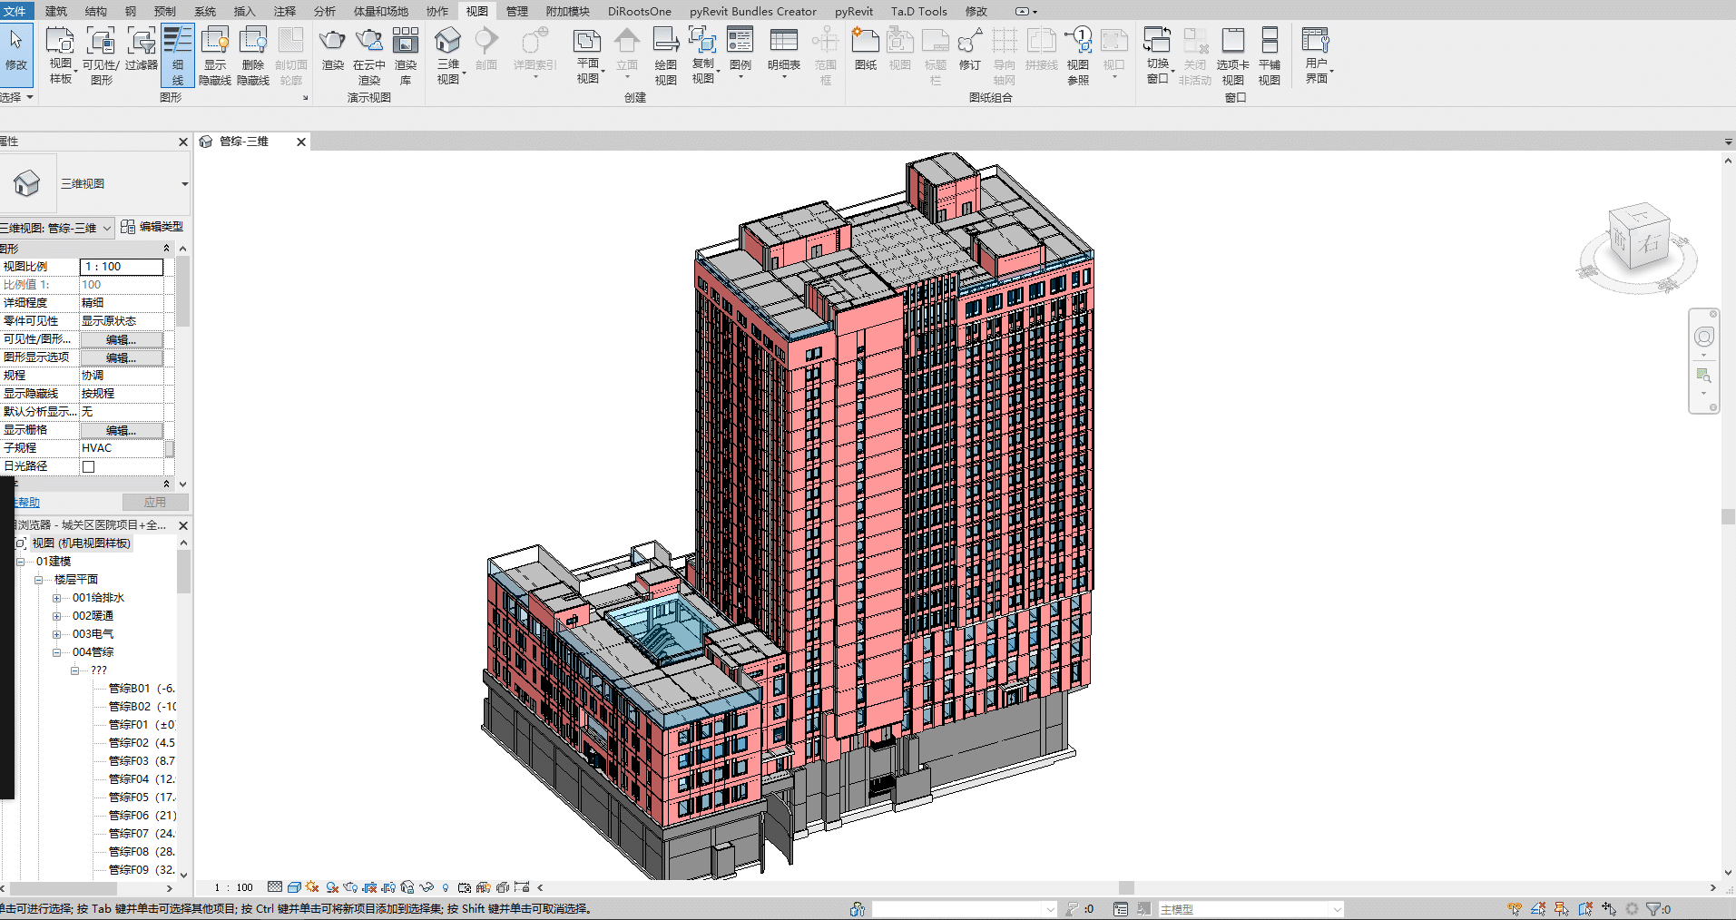Toggle the 日光路径 (Sun Path) checkbox
Image resolution: width=1736 pixels, height=920 pixels.
click(89, 466)
